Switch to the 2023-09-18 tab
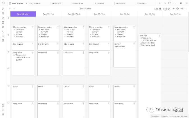Viewport: 189px width, 118px height. point(99,3)
